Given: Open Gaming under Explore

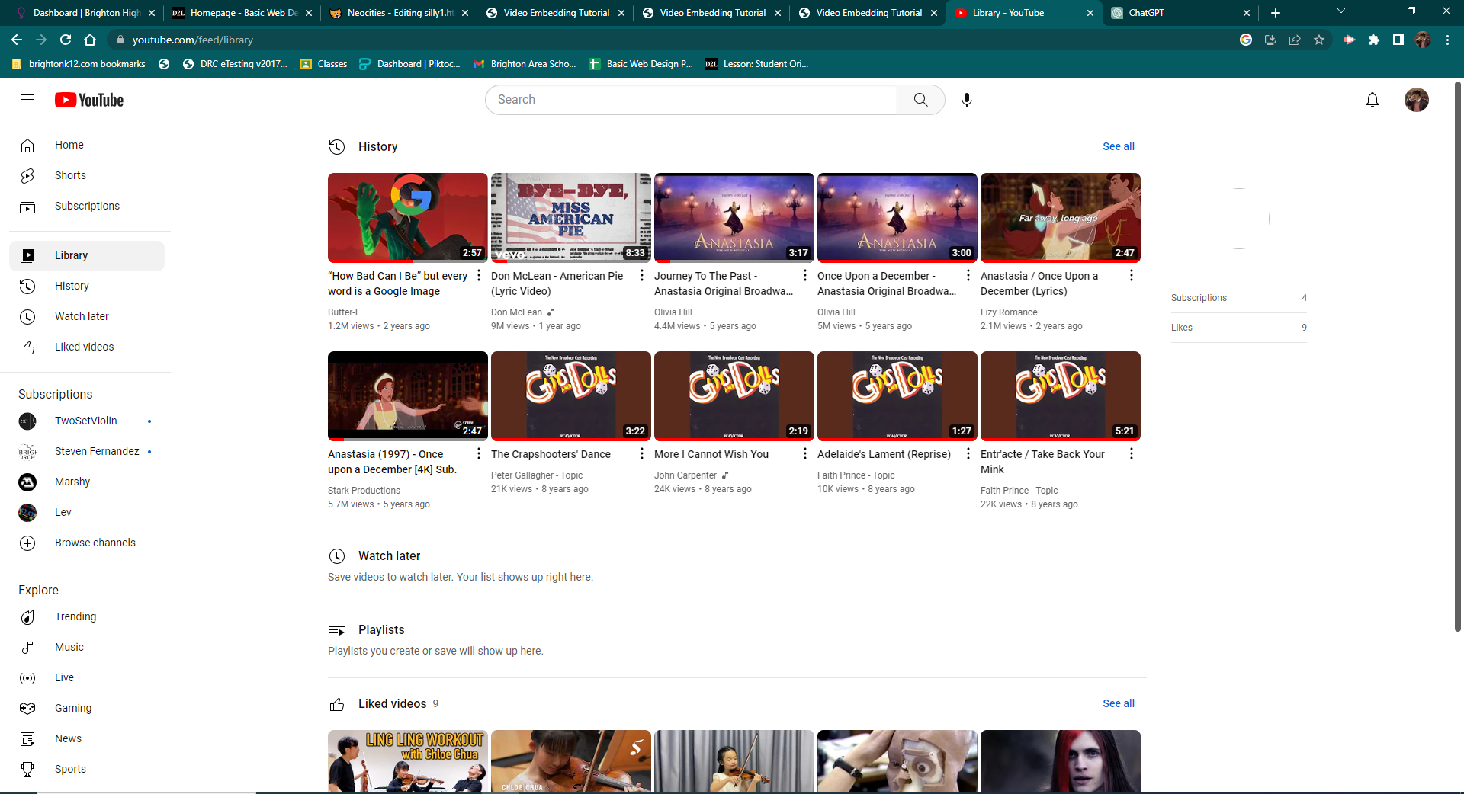Looking at the screenshot, I should click(x=87, y=708).
